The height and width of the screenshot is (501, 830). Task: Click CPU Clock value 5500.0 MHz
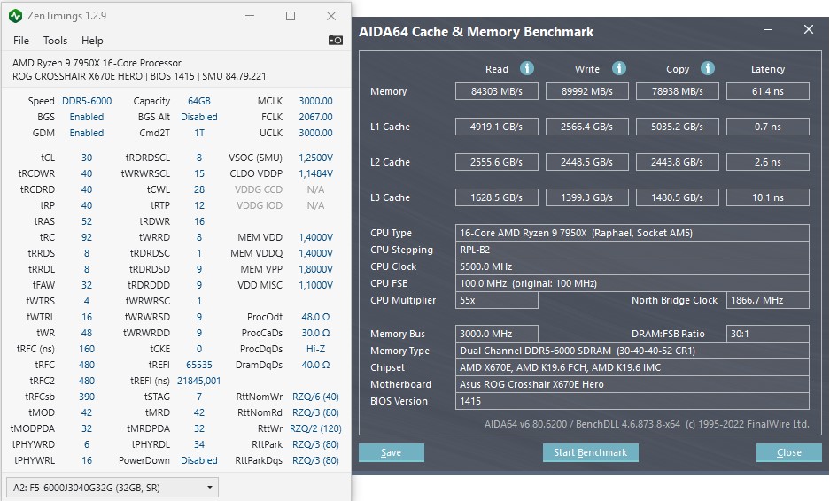coord(632,266)
